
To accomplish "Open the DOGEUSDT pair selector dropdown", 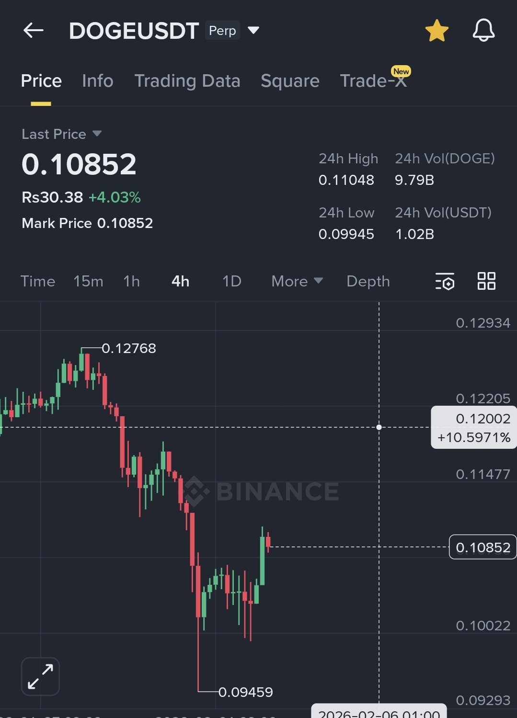I will [x=253, y=31].
